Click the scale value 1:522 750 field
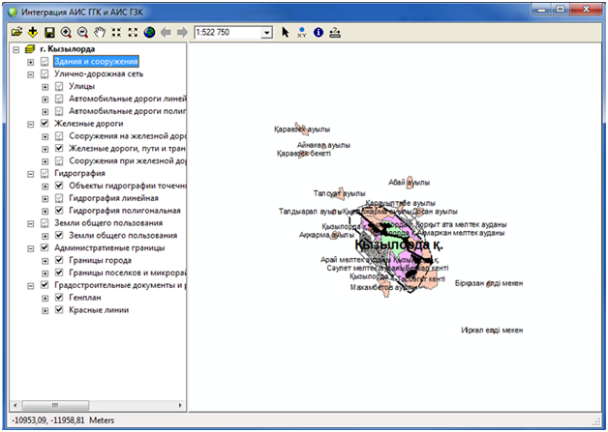608x432 pixels. pos(226,33)
